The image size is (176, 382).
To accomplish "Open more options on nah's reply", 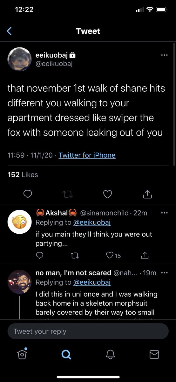I will click(x=164, y=273).
